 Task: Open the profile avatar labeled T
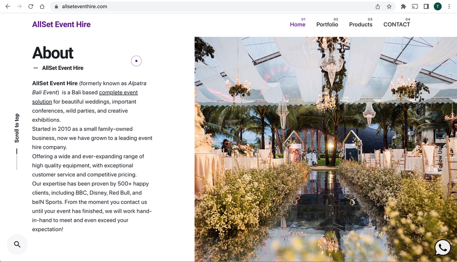click(437, 6)
